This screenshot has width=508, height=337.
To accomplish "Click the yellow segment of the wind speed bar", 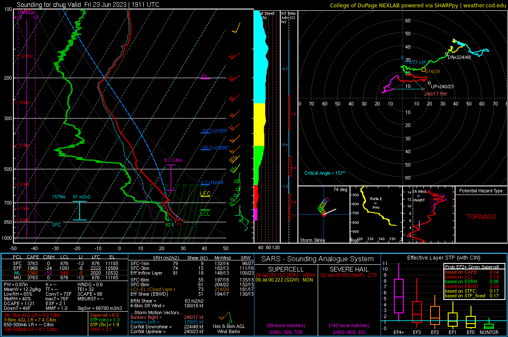I will pyautogui.click(x=260, y=124).
